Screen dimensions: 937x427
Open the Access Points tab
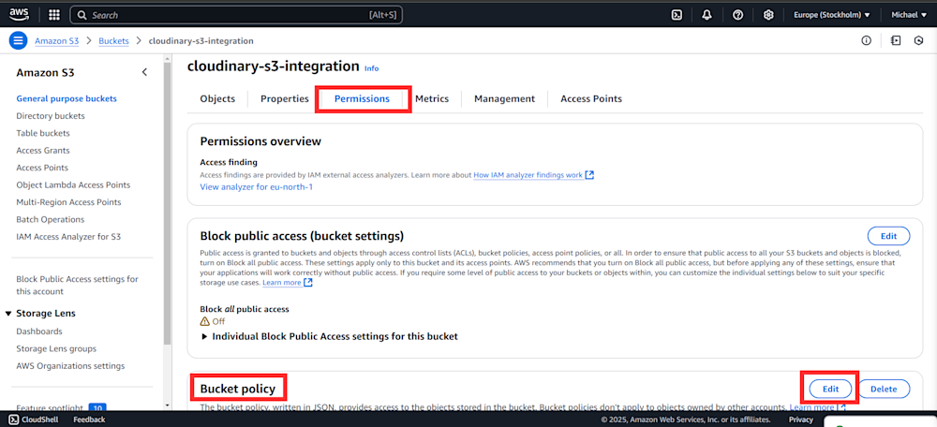tap(591, 98)
